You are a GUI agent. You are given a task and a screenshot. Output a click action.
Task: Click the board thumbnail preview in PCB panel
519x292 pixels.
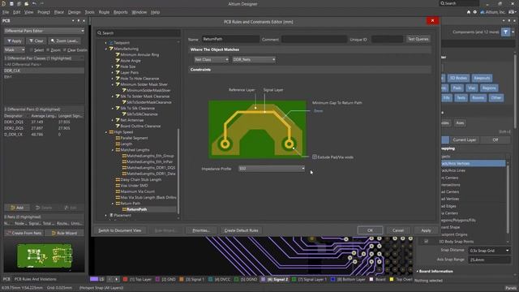[45, 256]
